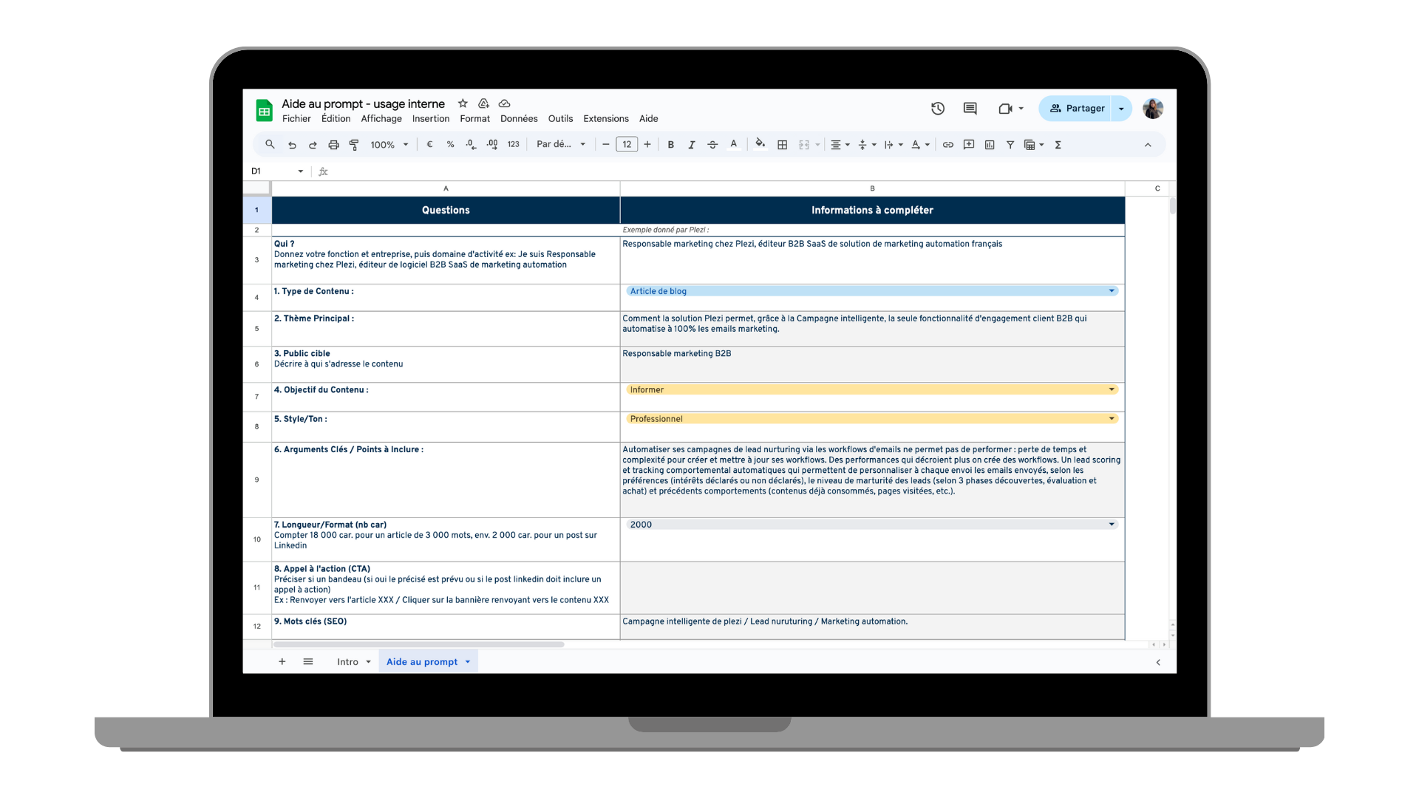This screenshot has width=1419, height=798.
Task: Open the Aide menu
Action: pos(649,118)
